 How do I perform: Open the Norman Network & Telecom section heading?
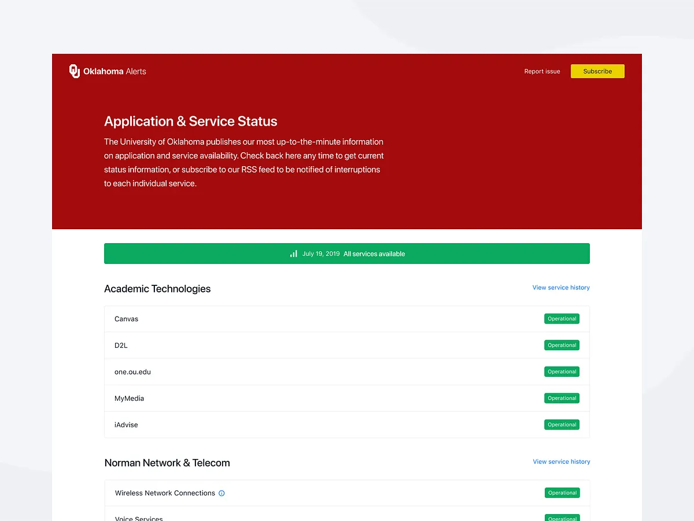tap(167, 463)
